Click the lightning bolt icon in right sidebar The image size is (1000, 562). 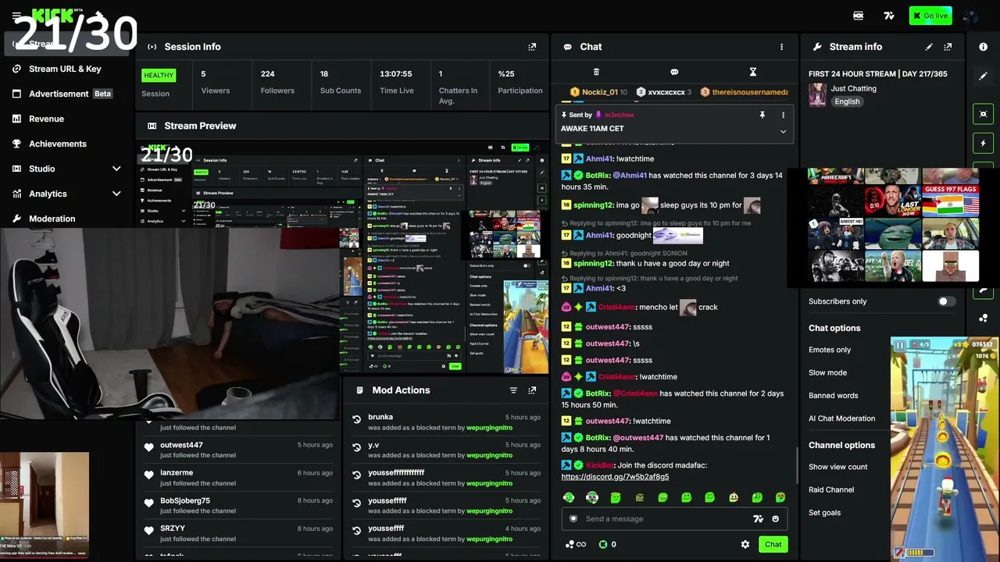click(984, 144)
